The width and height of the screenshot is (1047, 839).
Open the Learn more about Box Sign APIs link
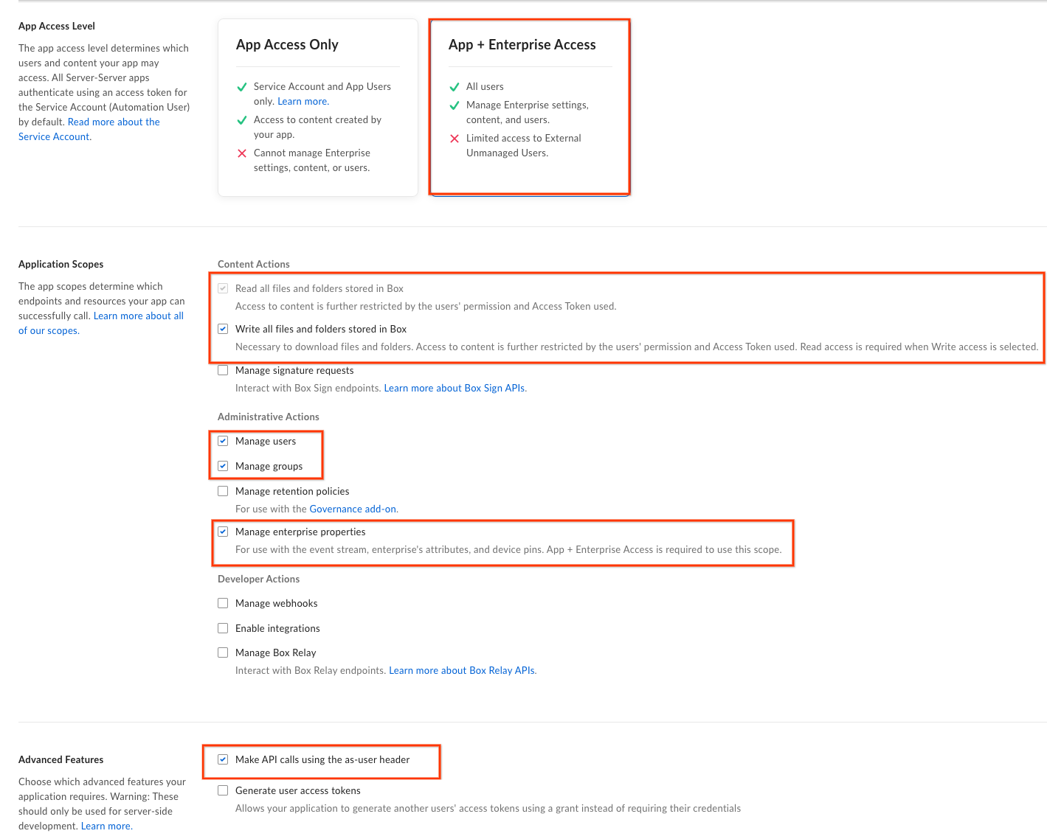[x=454, y=387]
